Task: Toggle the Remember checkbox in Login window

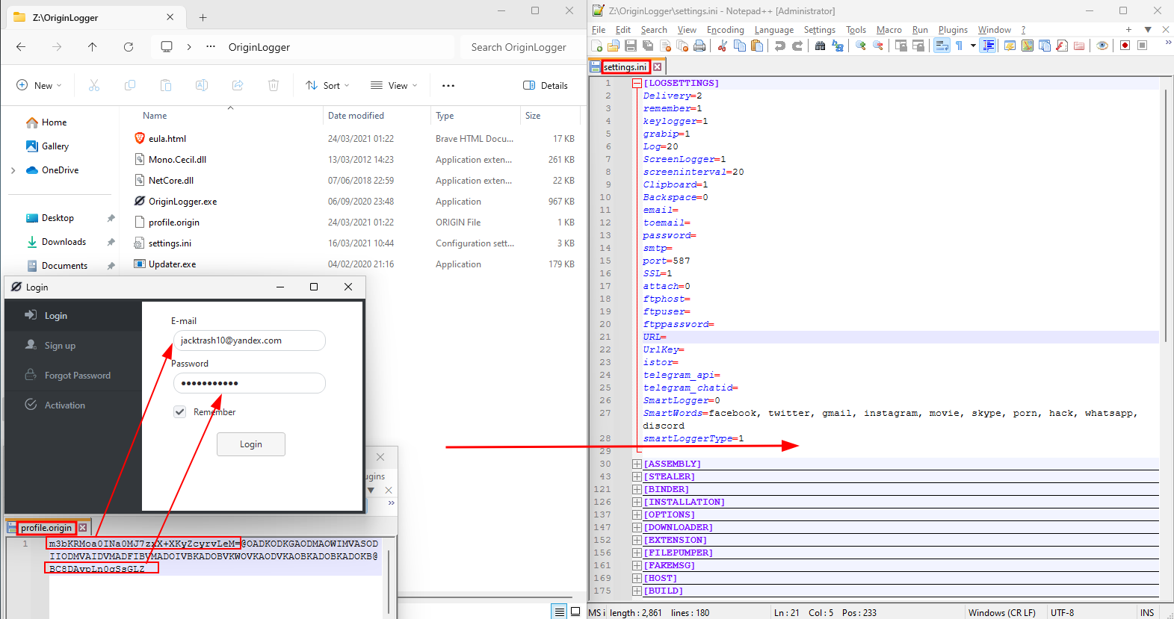Action: point(180,411)
